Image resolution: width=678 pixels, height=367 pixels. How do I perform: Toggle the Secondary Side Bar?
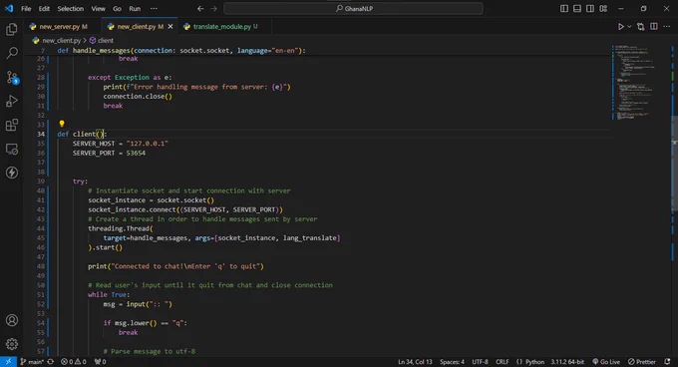pos(590,8)
